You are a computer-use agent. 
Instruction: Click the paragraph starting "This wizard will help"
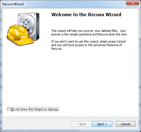click(89, 33)
